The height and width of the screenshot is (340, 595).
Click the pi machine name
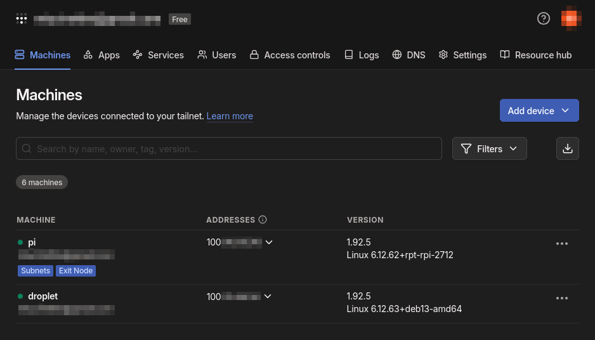(32, 242)
